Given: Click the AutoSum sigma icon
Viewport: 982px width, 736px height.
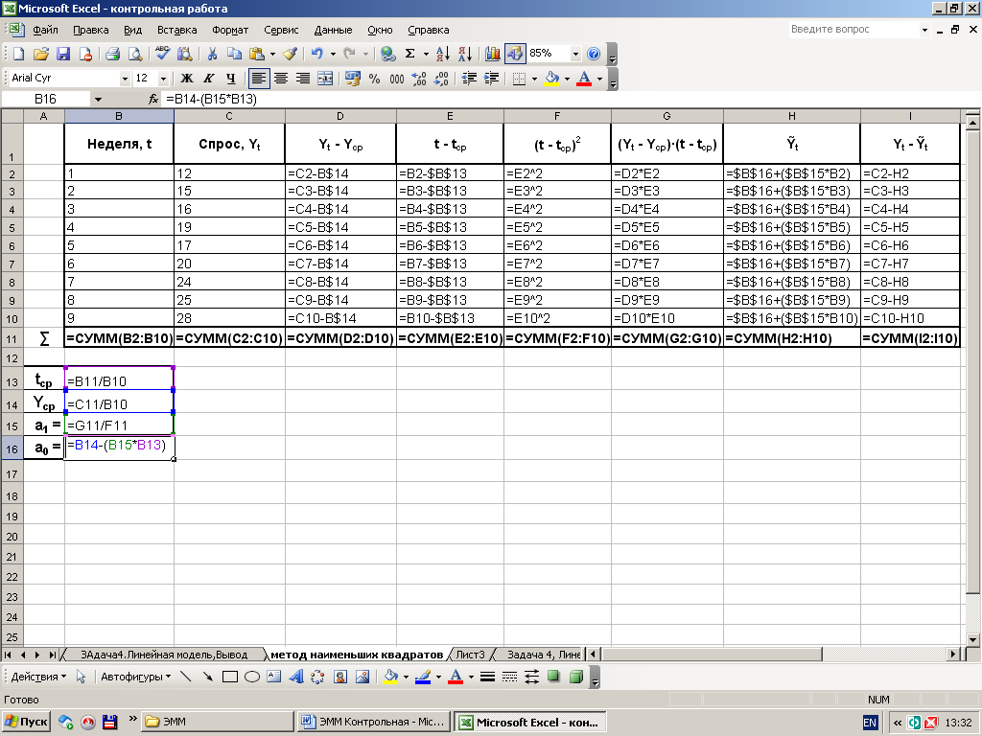Looking at the screenshot, I should (410, 54).
